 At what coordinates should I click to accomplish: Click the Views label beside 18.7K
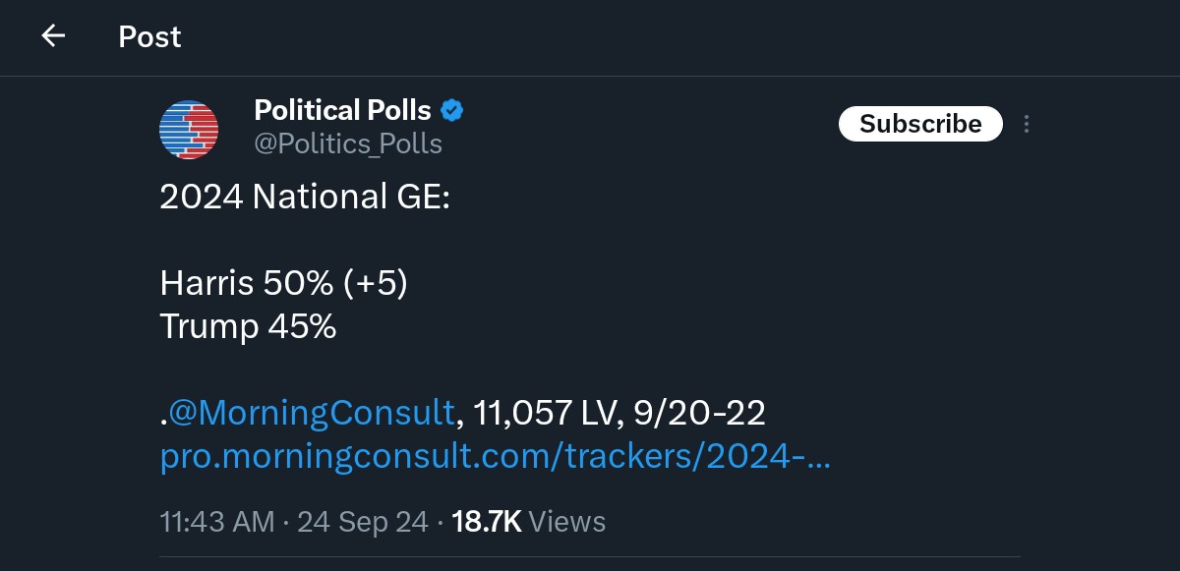[567, 521]
